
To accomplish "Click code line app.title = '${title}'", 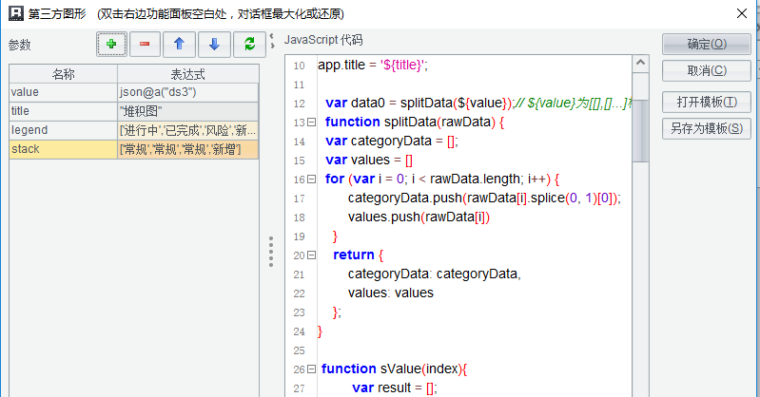I will [373, 65].
